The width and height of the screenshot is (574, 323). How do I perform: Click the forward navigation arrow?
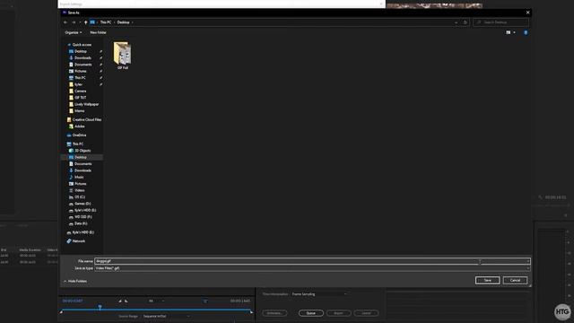[x=74, y=22]
